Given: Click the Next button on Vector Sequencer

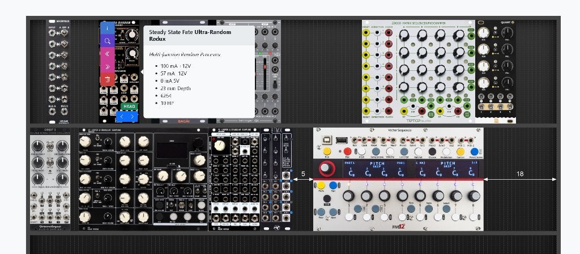Looking at the screenshot, I should 333,212.
